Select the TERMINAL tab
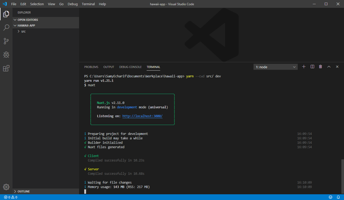 pos(153,67)
